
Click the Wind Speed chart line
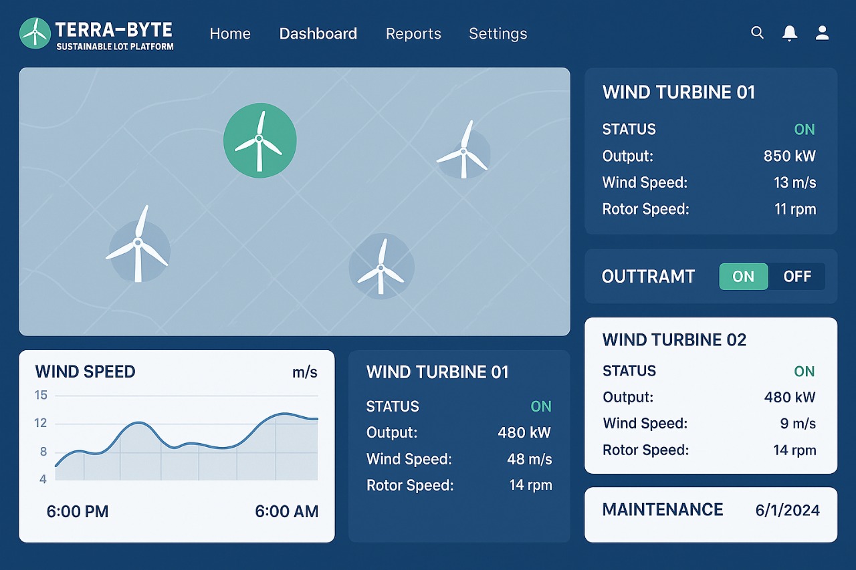(x=138, y=422)
